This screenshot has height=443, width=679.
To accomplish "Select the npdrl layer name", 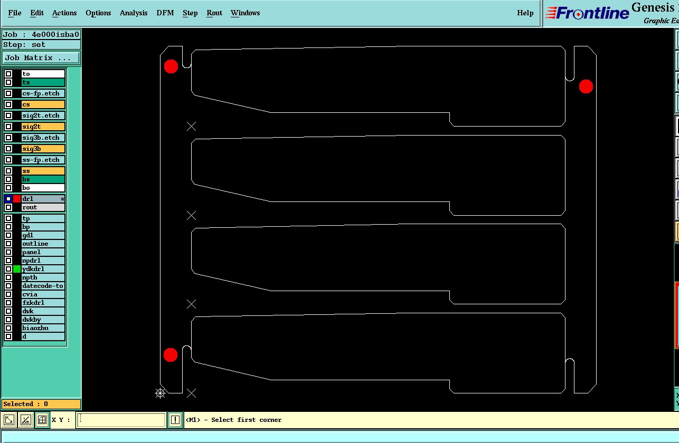I will pyautogui.click(x=43, y=261).
